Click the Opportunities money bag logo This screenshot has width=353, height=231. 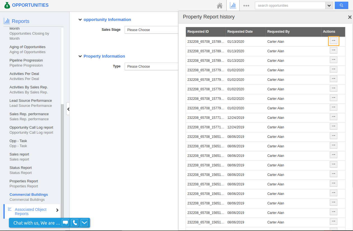tap(7, 5)
